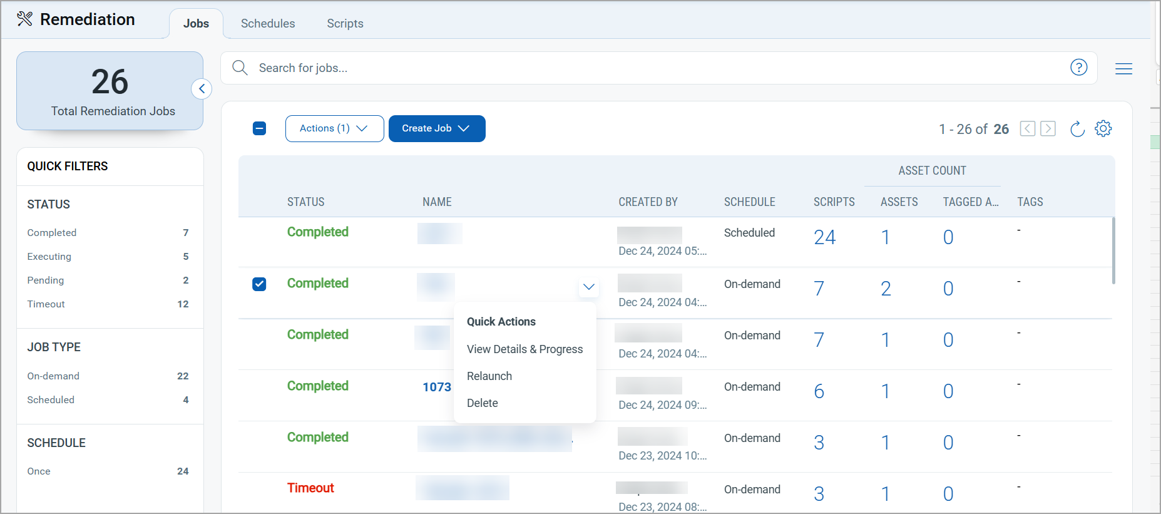This screenshot has width=1161, height=514.
Task: Click the TAGGED A... column header
Action: tap(971, 202)
